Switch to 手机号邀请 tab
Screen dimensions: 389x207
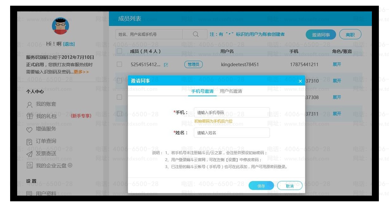[202, 91]
